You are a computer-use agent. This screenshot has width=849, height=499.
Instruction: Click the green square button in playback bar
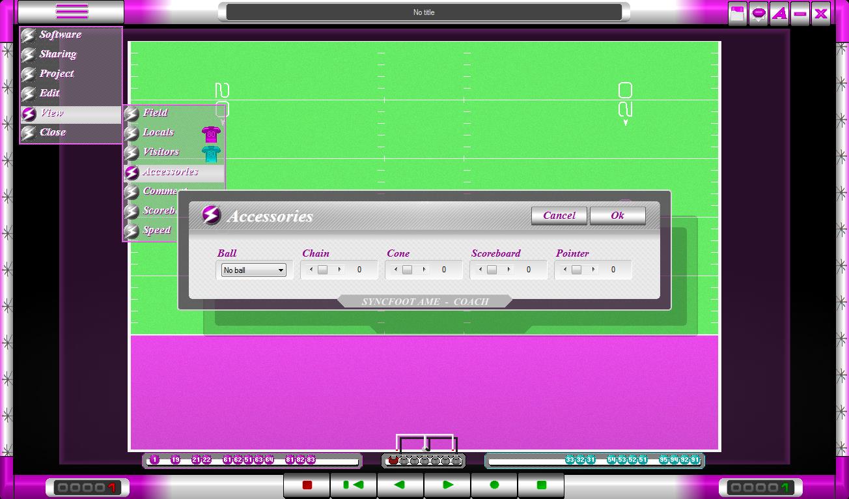tap(541, 485)
